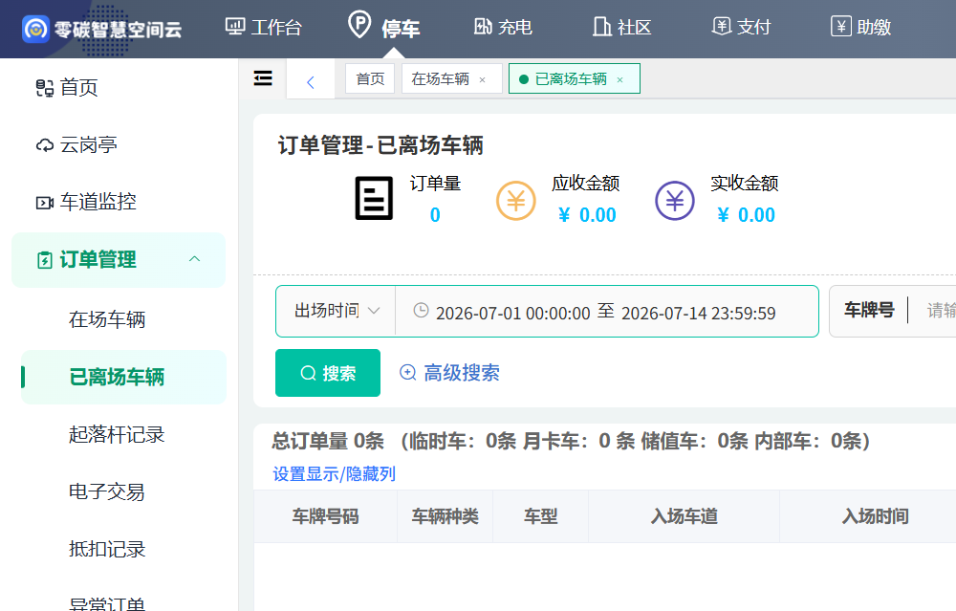Collapse the 订单管理 menu chevron
This screenshot has width=956, height=611.
(194, 259)
